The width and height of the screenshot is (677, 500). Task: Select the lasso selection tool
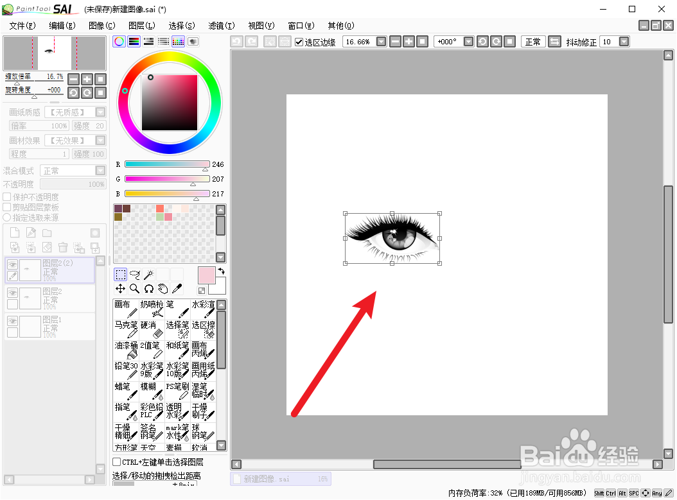click(x=135, y=274)
